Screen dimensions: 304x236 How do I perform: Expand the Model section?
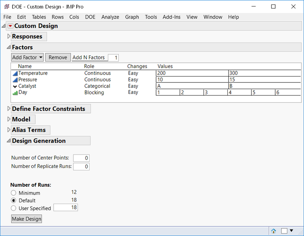point(9,119)
